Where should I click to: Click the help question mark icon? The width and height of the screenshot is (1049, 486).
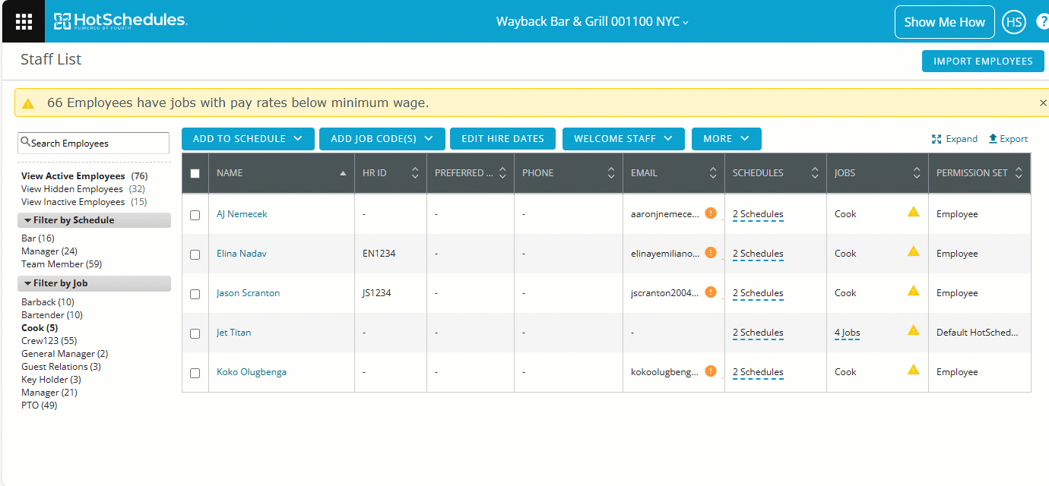1043,22
